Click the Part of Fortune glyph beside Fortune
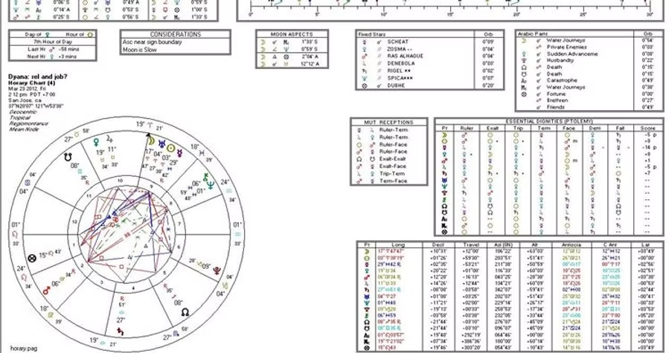This screenshot has width=669, height=353. click(525, 94)
